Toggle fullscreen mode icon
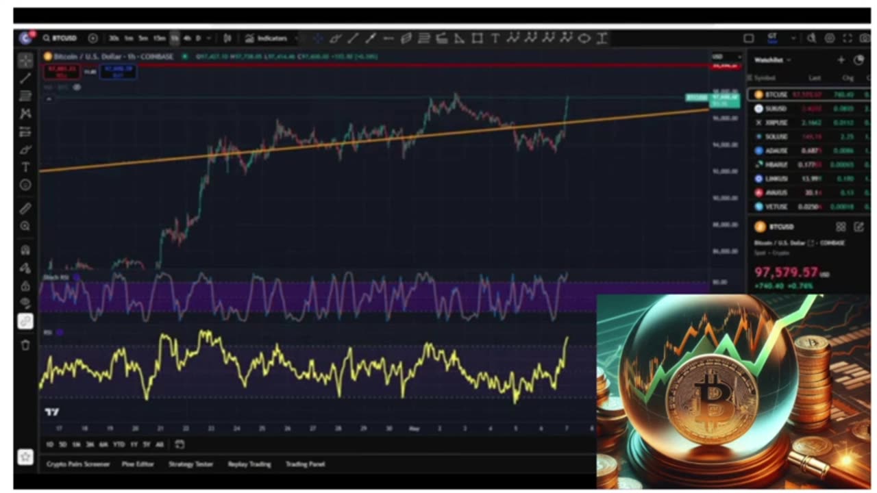The image size is (877, 493). tap(848, 38)
